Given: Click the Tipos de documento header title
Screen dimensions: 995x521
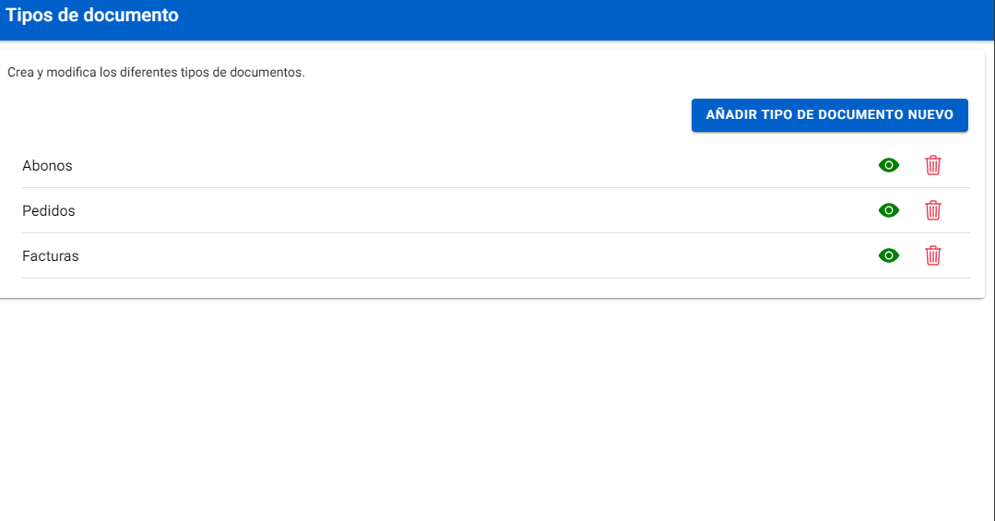Looking at the screenshot, I should (92, 16).
